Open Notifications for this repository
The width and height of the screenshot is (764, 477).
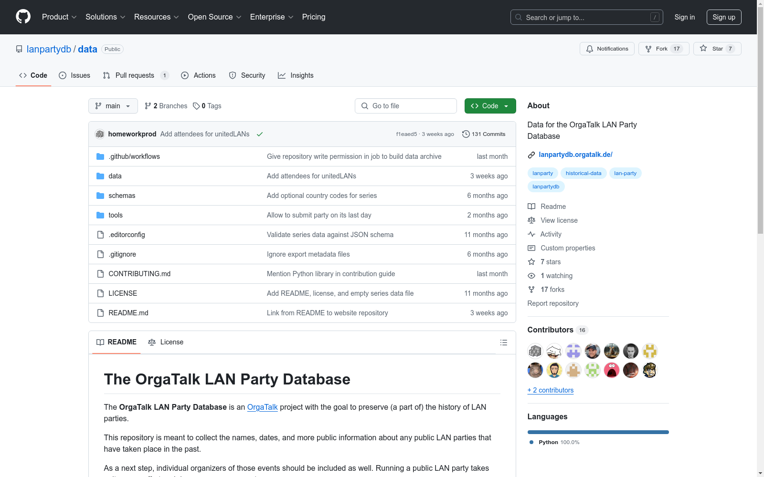click(607, 49)
